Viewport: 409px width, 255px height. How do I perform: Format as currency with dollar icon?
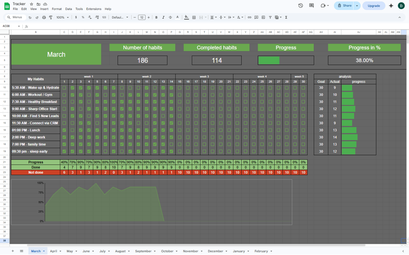76,18
